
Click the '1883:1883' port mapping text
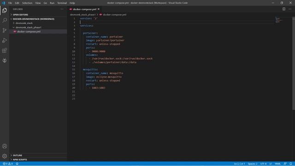pyautogui.click(x=99, y=88)
